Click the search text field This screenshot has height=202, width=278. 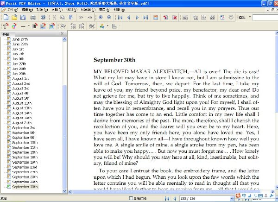pyautogui.click(x=265, y=18)
